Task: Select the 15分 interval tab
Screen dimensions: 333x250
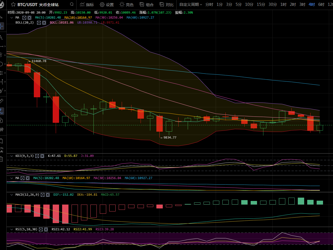Action: [261, 5]
